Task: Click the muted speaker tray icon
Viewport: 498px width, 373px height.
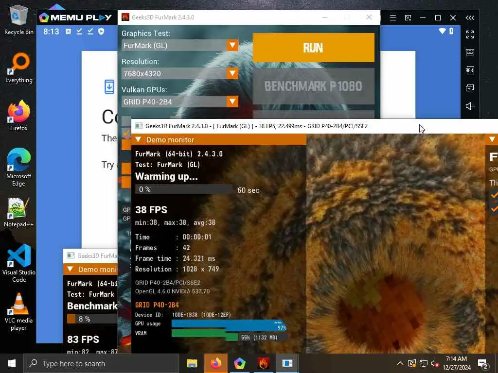Action: [435, 363]
